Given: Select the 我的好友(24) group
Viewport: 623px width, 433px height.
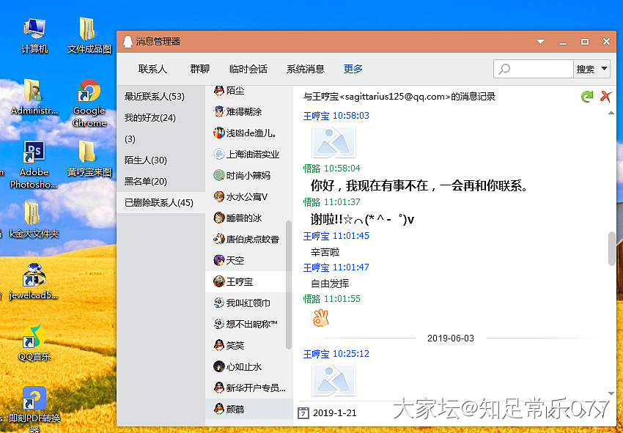Looking at the screenshot, I should pos(150,118).
